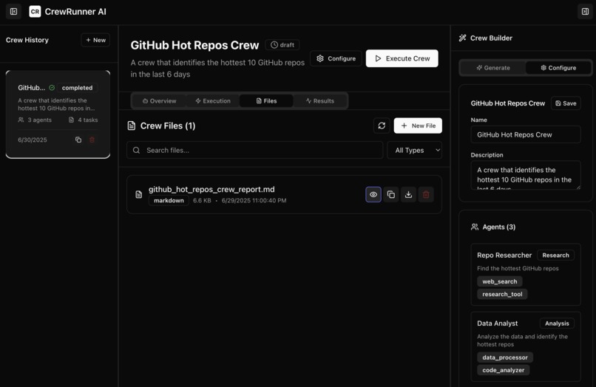This screenshot has width=596, height=387.
Task: Open the Results tab
Action: click(320, 100)
